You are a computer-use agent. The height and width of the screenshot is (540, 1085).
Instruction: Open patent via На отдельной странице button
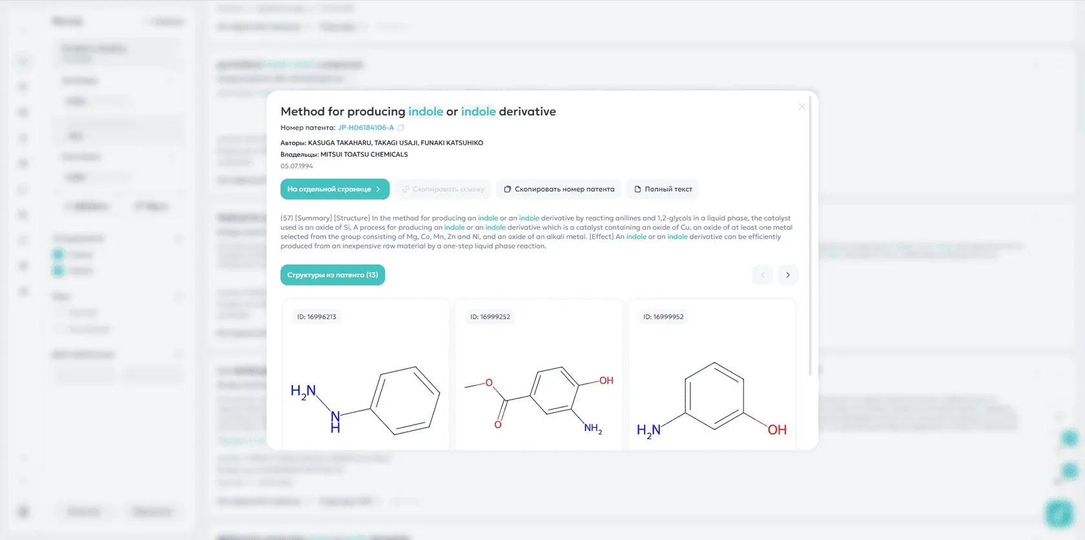pos(335,189)
